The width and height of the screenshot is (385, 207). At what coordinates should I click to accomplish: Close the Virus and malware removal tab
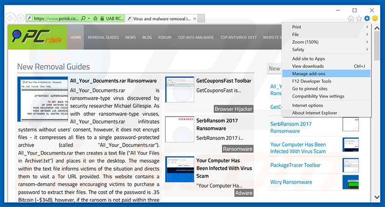coord(195,19)
